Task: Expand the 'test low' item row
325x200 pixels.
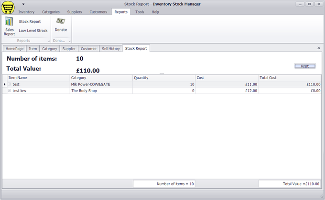Action: point(9,91)
